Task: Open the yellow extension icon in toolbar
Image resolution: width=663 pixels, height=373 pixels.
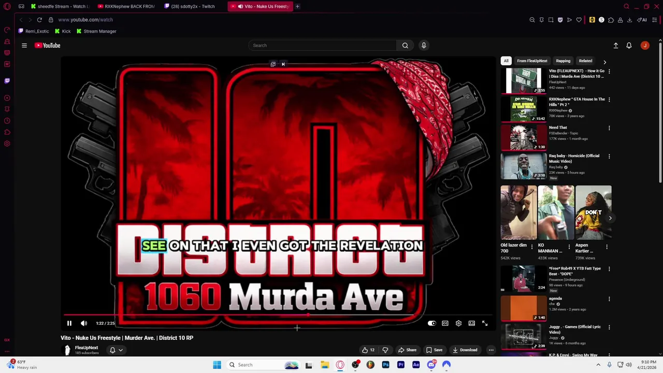Action: pos(592,20)
